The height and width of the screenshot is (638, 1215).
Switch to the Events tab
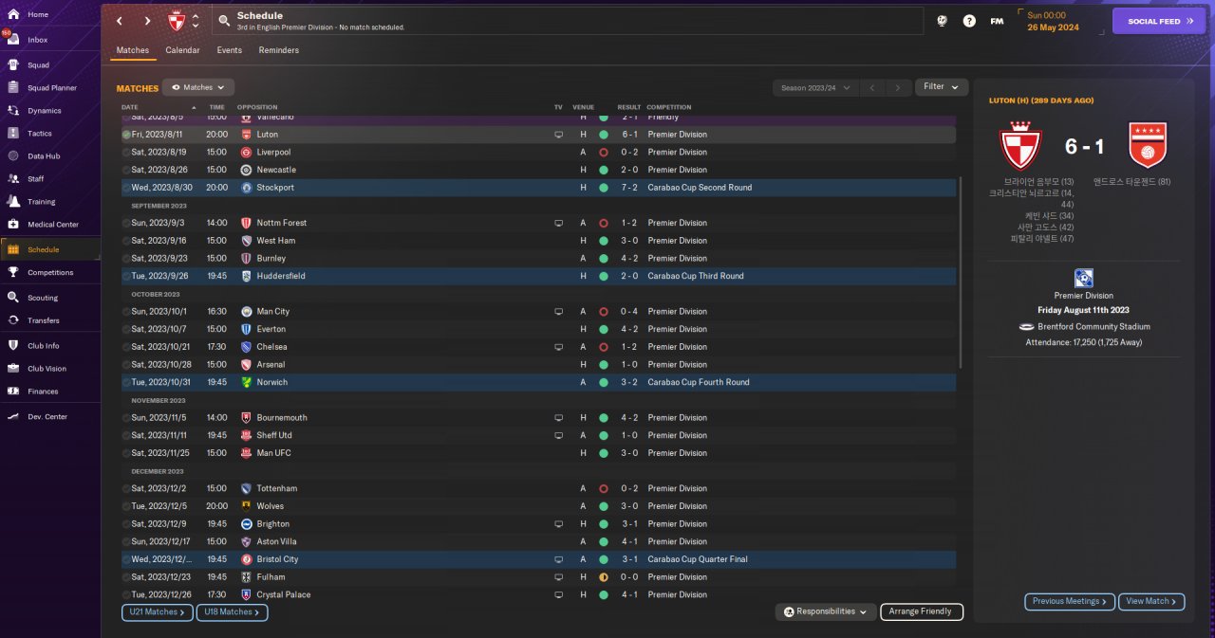point(229,50)
